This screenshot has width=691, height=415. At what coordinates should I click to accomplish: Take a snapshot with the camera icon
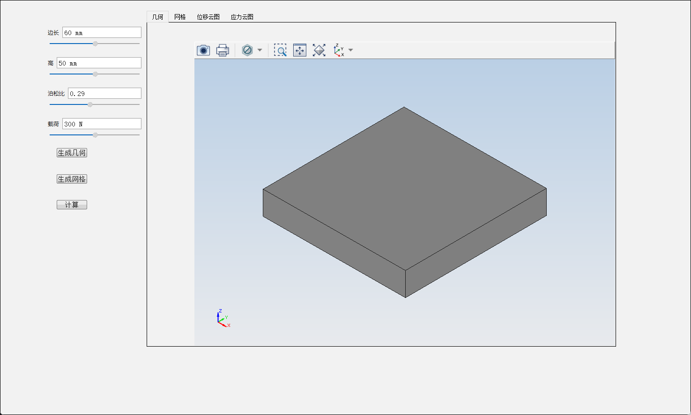pos(203,50)
